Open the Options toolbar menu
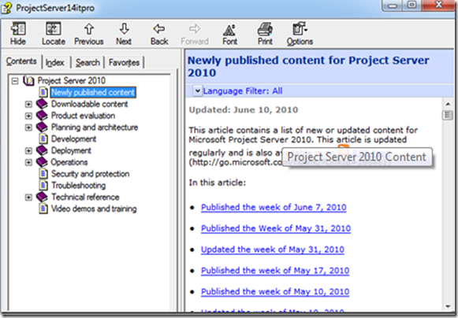This screenshot has height=318, width=458. 300,29
